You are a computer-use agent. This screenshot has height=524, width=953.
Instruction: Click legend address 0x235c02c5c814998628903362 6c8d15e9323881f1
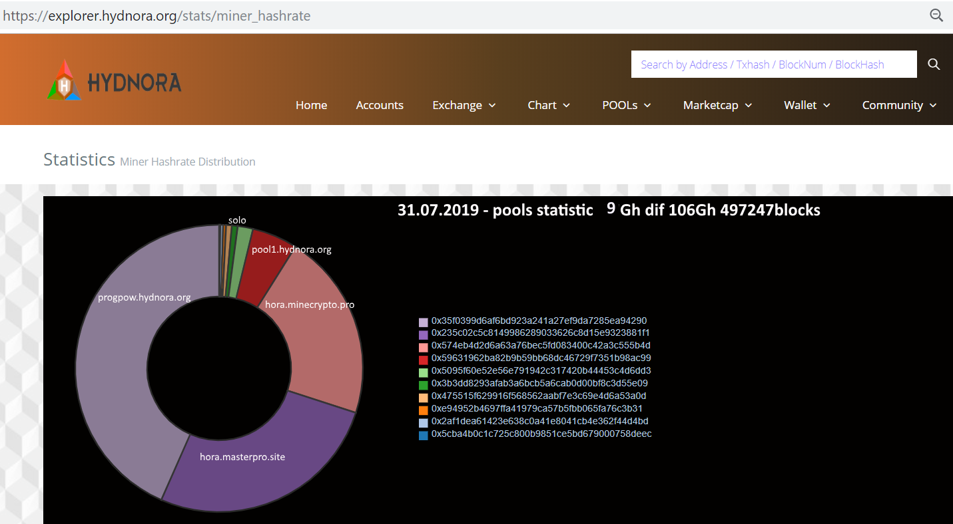click(x=541, y=332)
